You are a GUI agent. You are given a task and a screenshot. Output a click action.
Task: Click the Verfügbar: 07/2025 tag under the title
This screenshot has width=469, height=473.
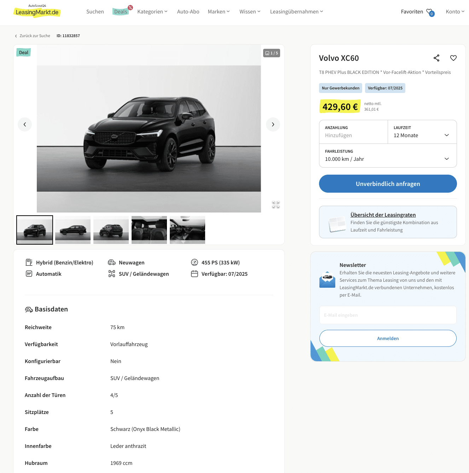385,88
